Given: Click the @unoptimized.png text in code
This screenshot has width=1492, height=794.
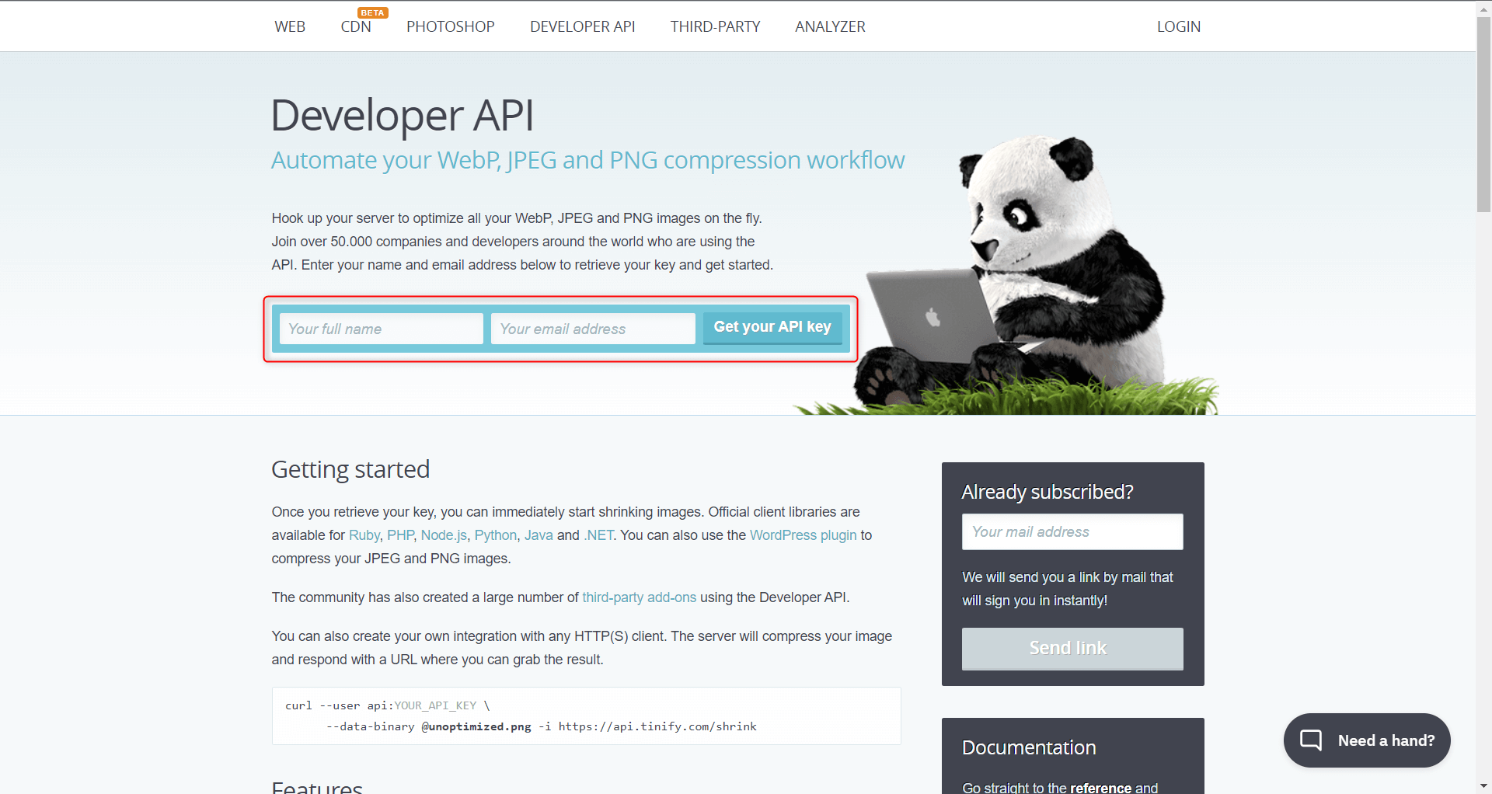Looking at the screenshot, I should 476,726.
